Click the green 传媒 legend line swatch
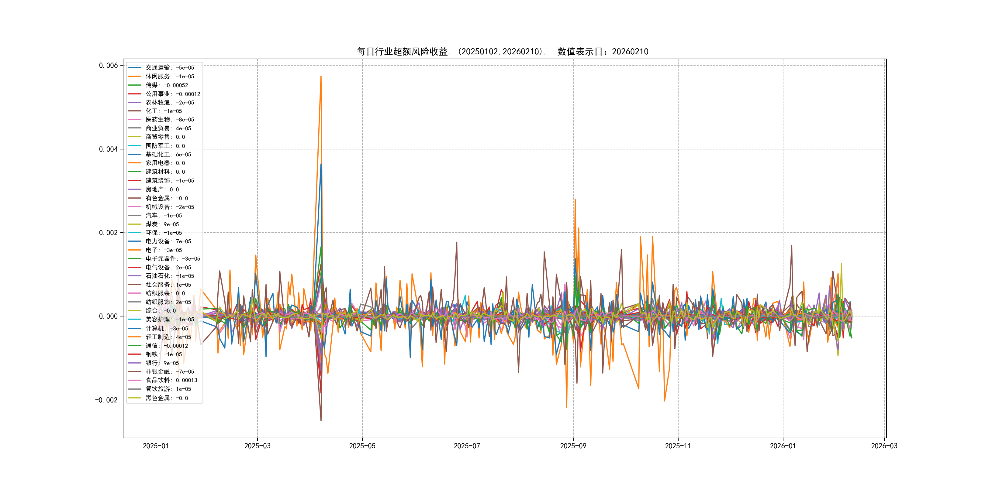This screenshot has width=985, height=492. point(135,85)
